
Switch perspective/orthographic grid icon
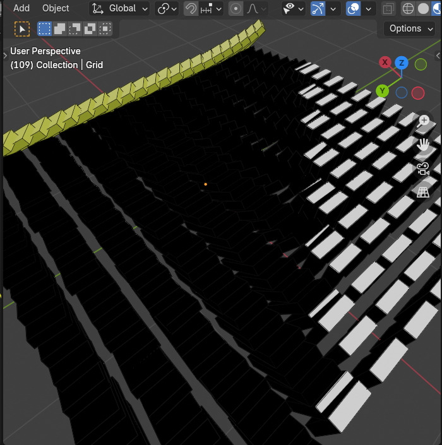click(x=423, y=193)
